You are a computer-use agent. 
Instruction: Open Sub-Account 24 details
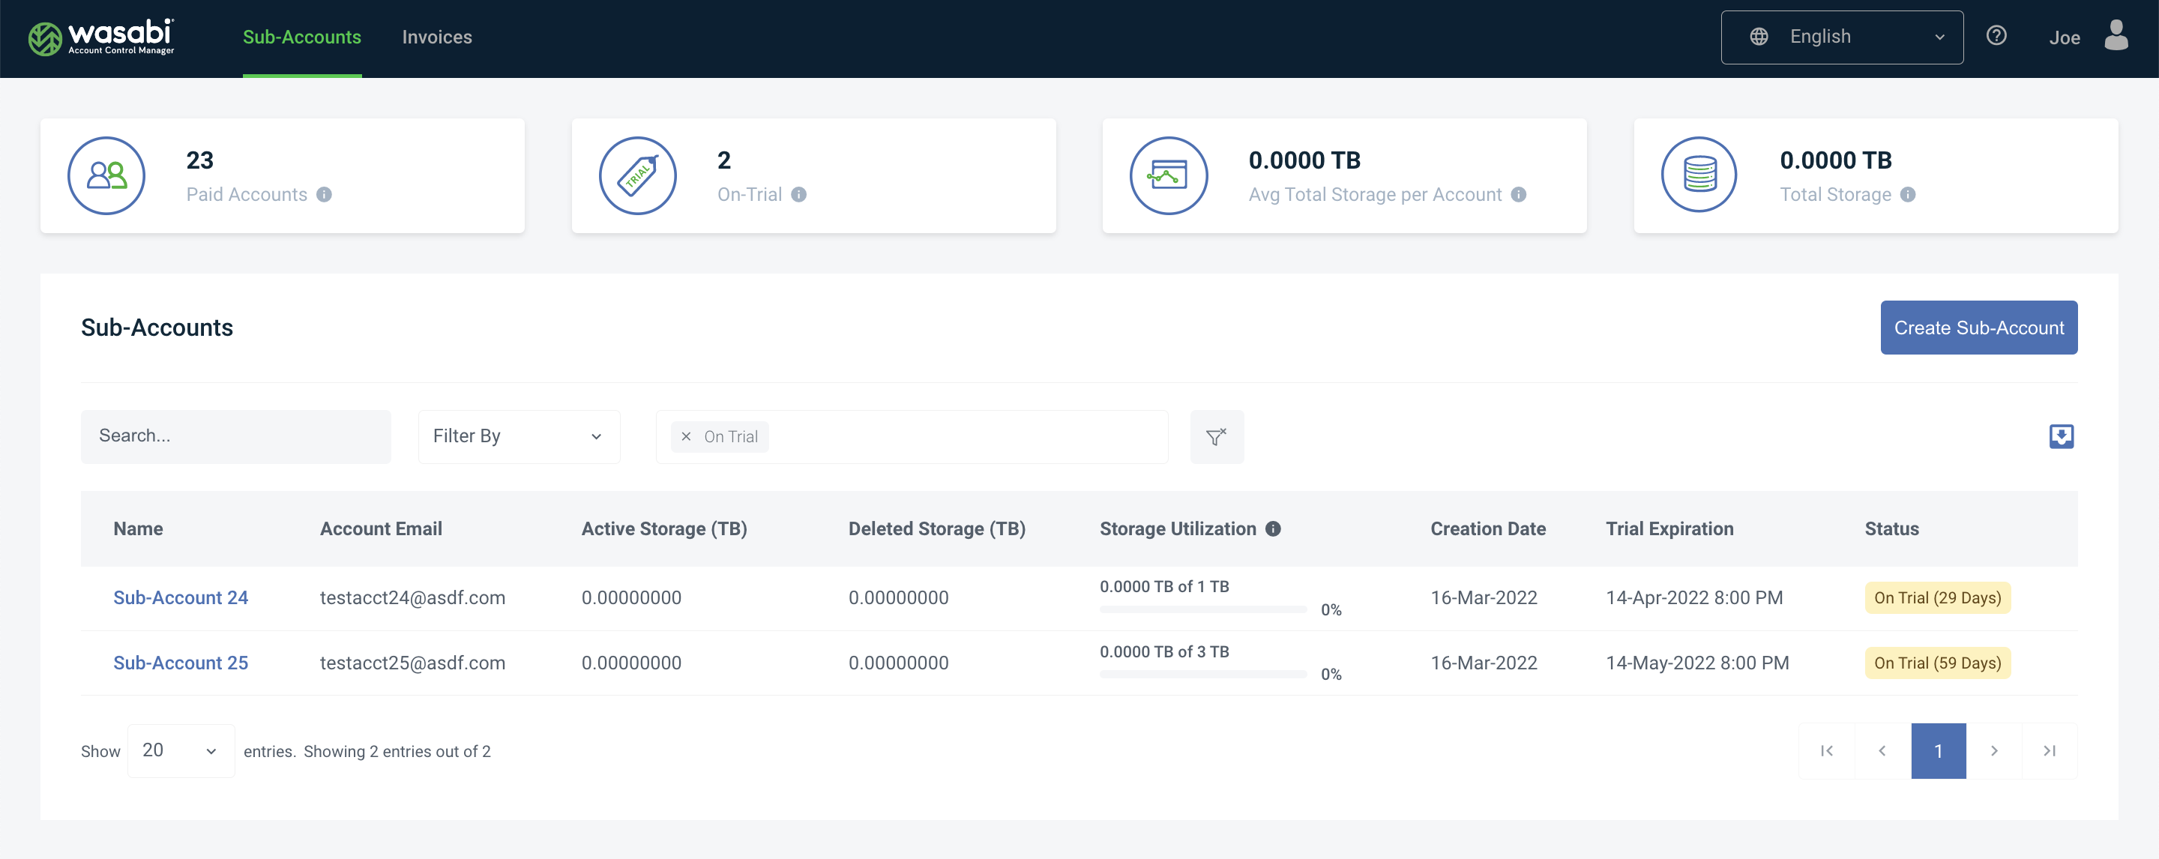point(181,597)
